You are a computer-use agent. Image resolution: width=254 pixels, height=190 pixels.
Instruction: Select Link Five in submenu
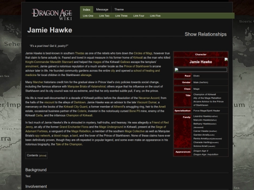click(x=155, y=16)
